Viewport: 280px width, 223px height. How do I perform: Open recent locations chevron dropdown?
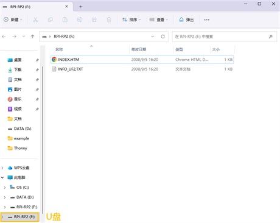click(x=24, y=37)
